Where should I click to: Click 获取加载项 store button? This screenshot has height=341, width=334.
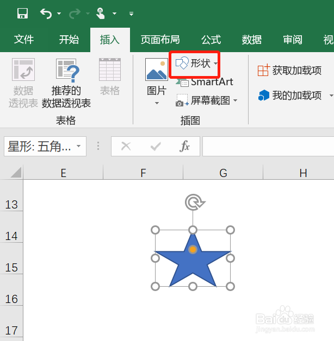pyautogui.click(x=289, y=71)
